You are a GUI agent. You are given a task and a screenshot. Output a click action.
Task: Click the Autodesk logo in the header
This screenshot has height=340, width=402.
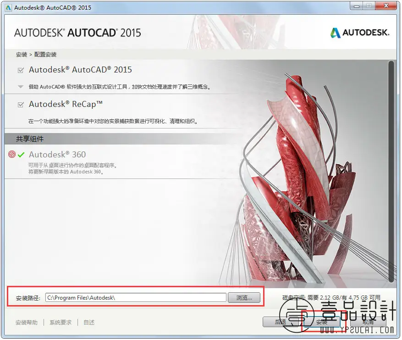click(x=360, y=33)
